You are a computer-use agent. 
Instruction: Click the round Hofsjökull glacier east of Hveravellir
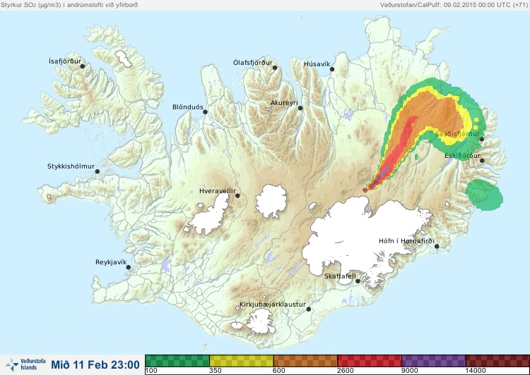[x=271, y=201]
